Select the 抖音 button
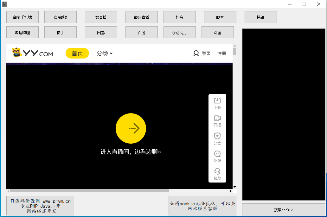This screenshot has height=217, width=327. [x=180, y=17]
